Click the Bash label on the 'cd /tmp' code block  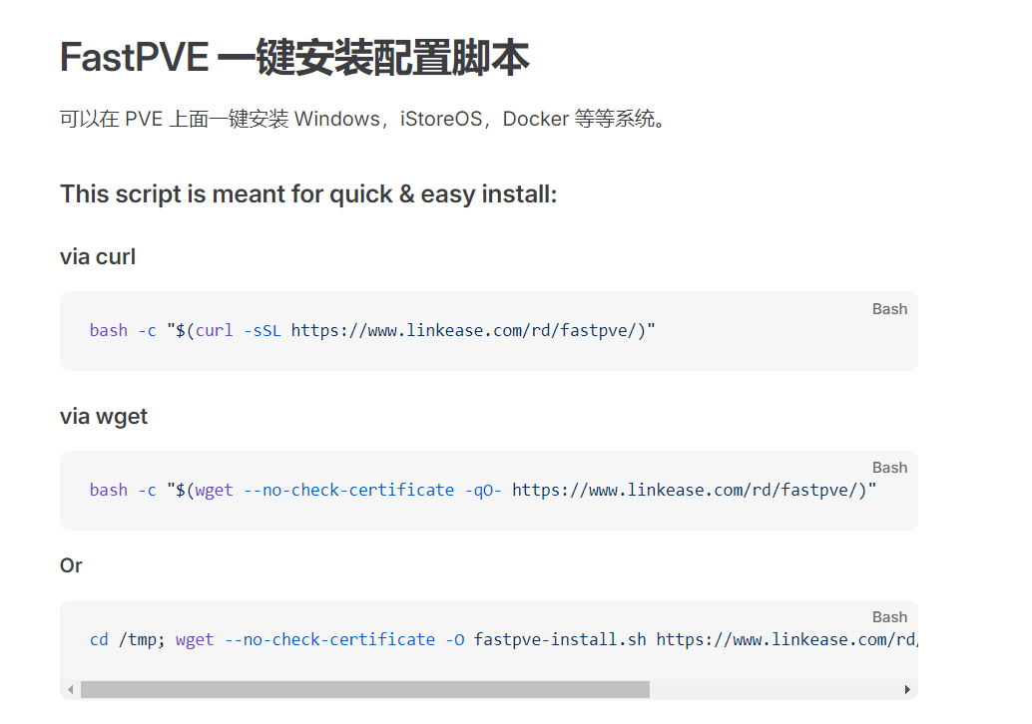(889, 617)
